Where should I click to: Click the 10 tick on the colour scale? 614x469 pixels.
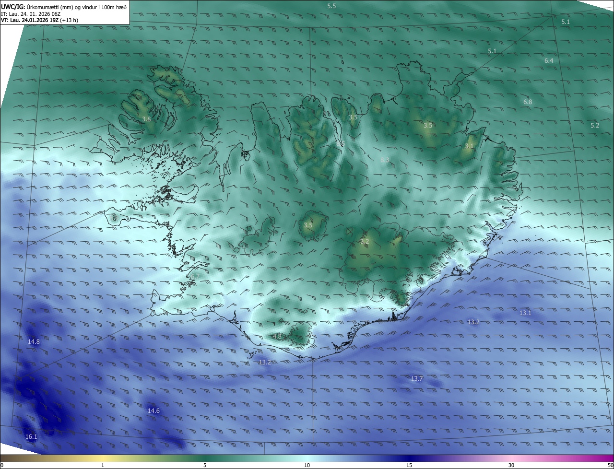click(307, 465)
